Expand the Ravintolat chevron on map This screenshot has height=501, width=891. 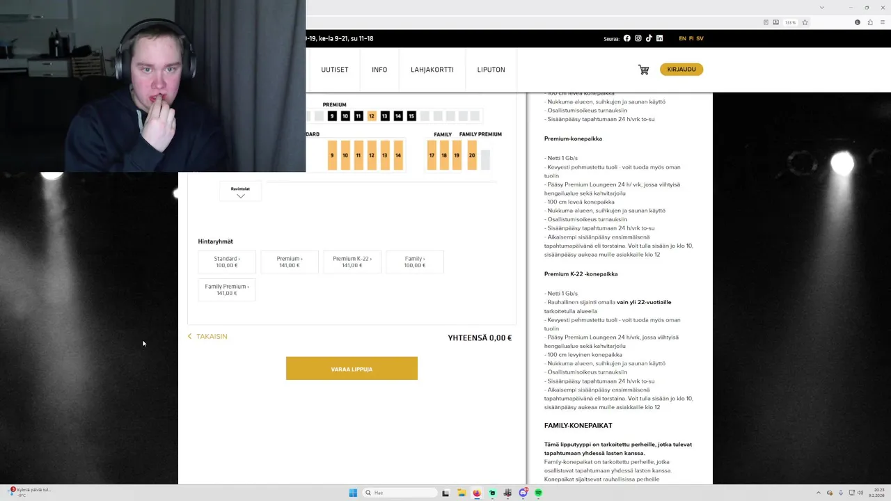(240, 196)
